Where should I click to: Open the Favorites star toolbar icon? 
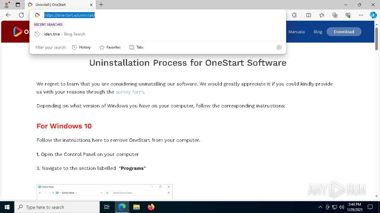[322, 15]
